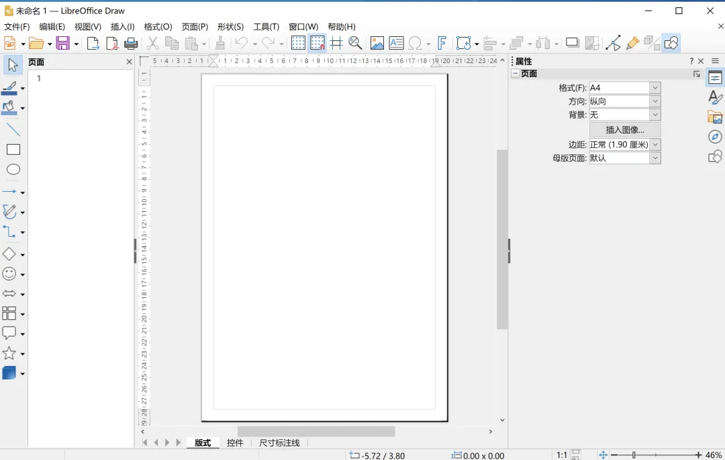Click the 46% zoom level
The width and height of the screenshot is (725, 460).
coord(714,455)
